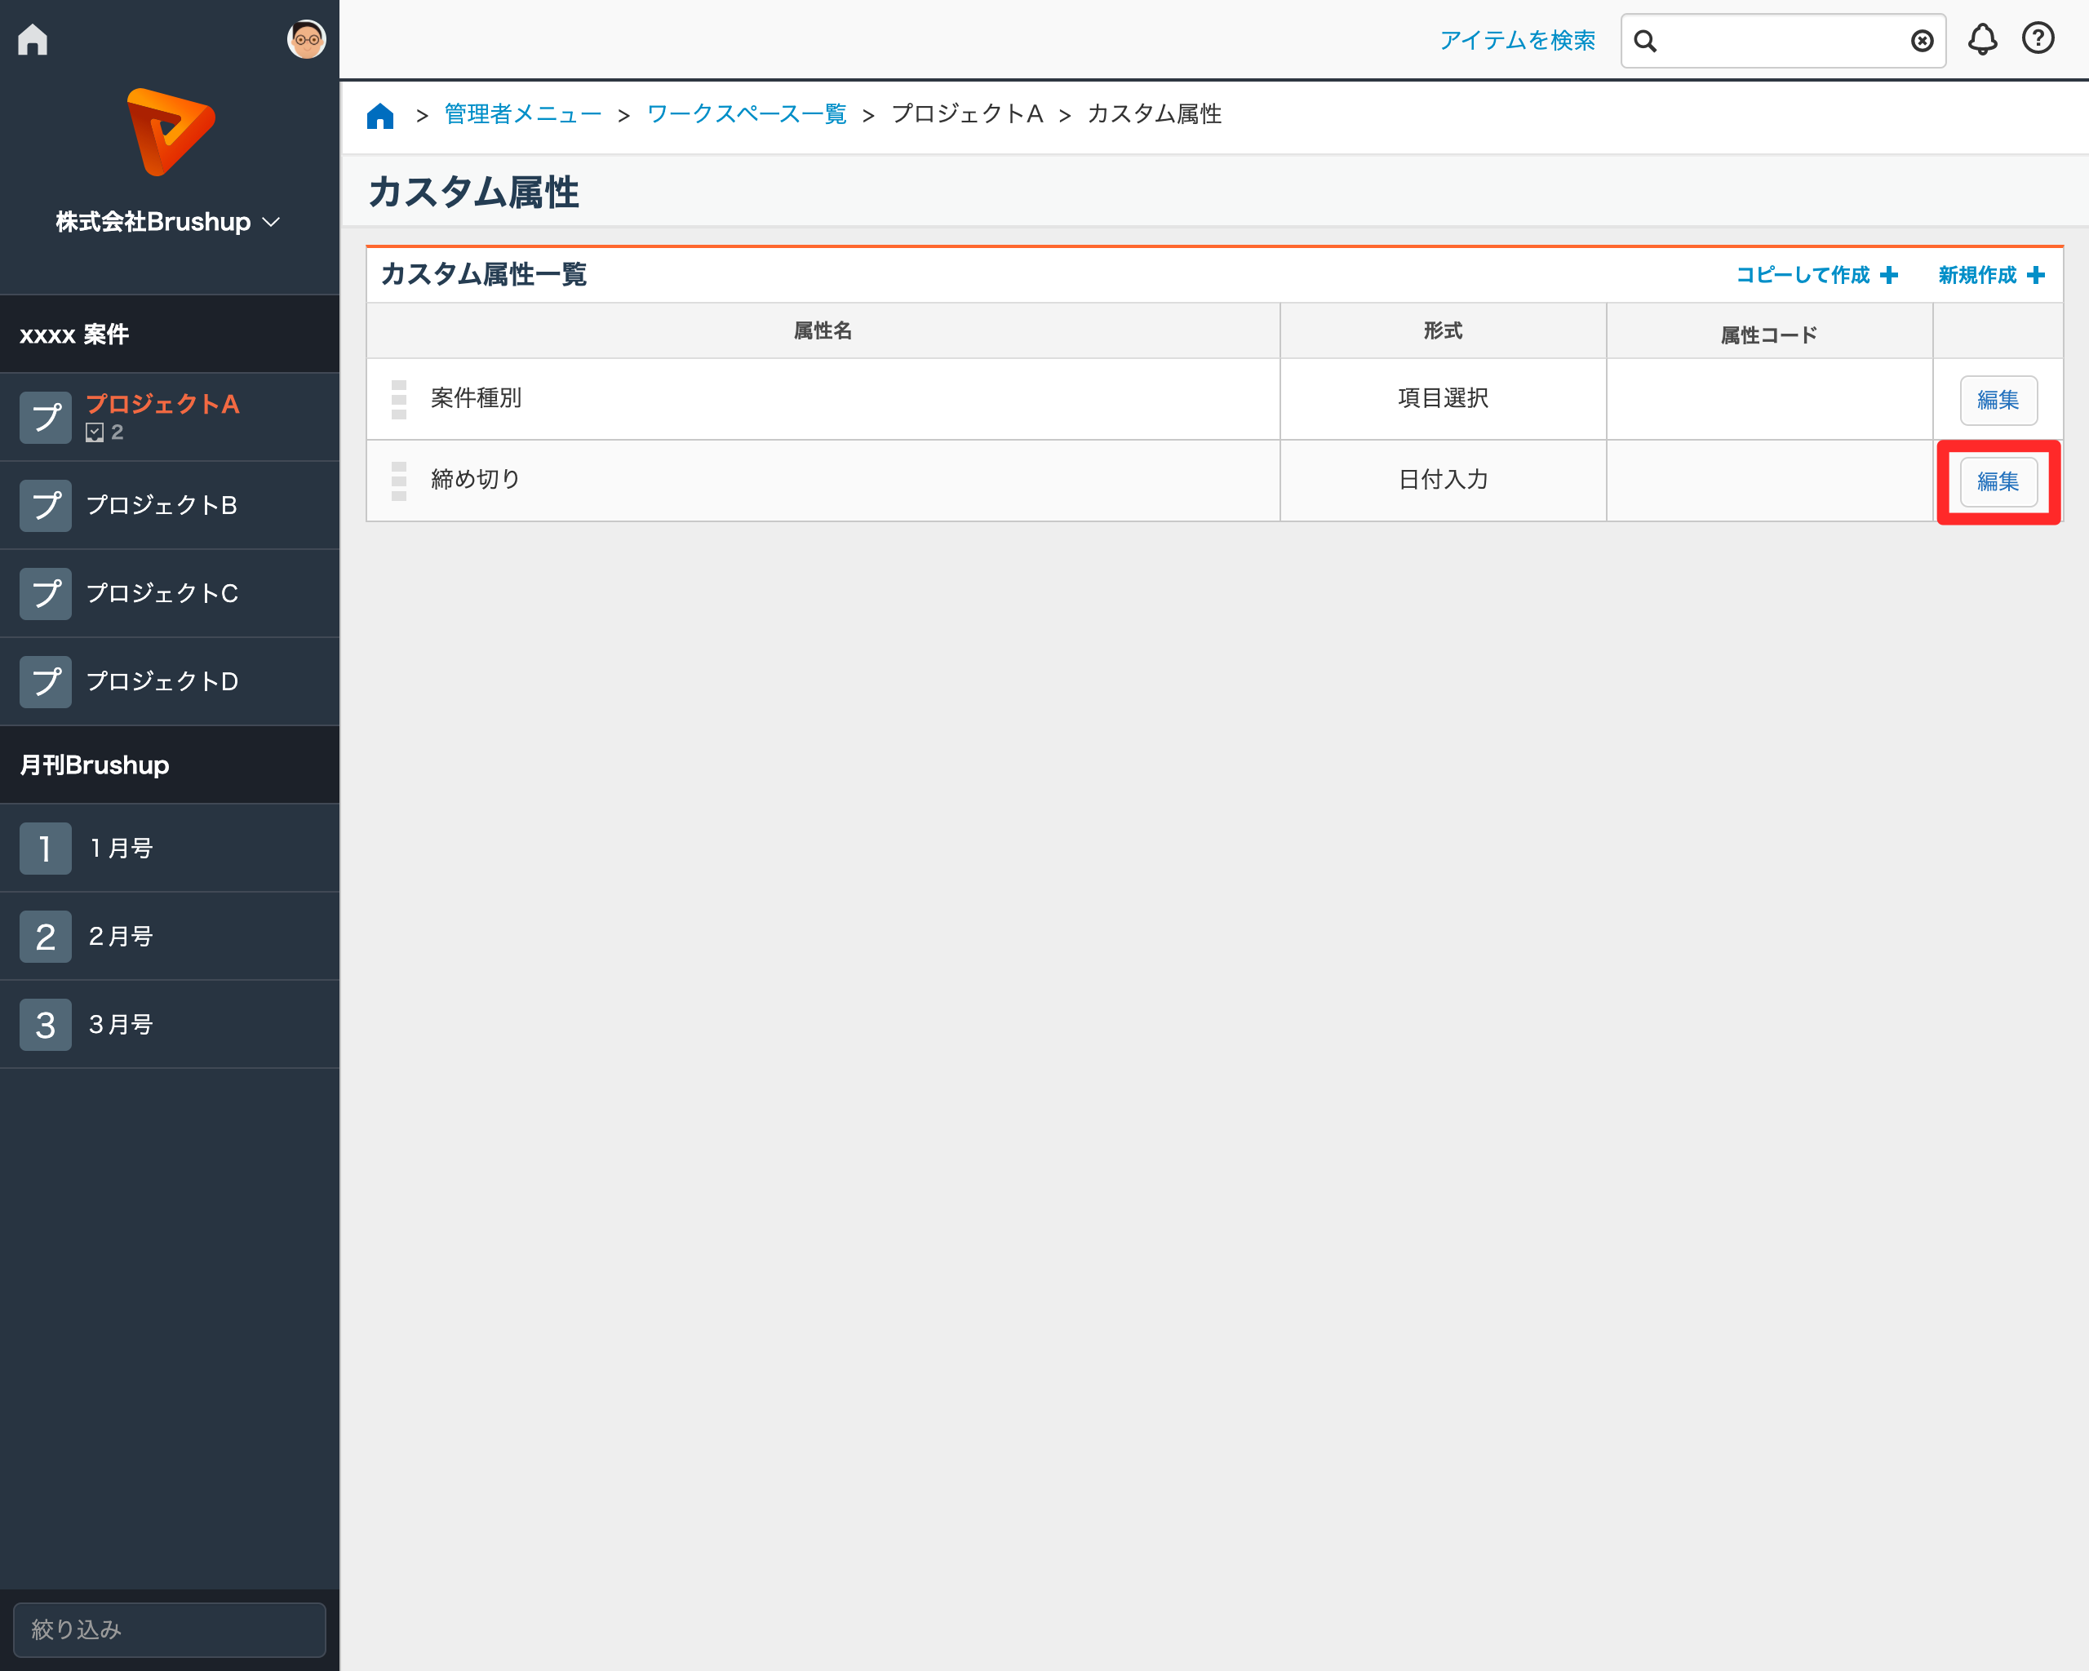Click the 絞り込み filter input field
The image size is (2089, 1671).
pyautogui.click(x=170, y=1629)
